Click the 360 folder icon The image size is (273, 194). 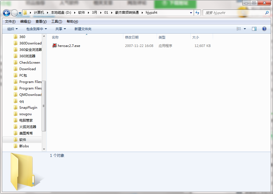click(x=15, y=37)
